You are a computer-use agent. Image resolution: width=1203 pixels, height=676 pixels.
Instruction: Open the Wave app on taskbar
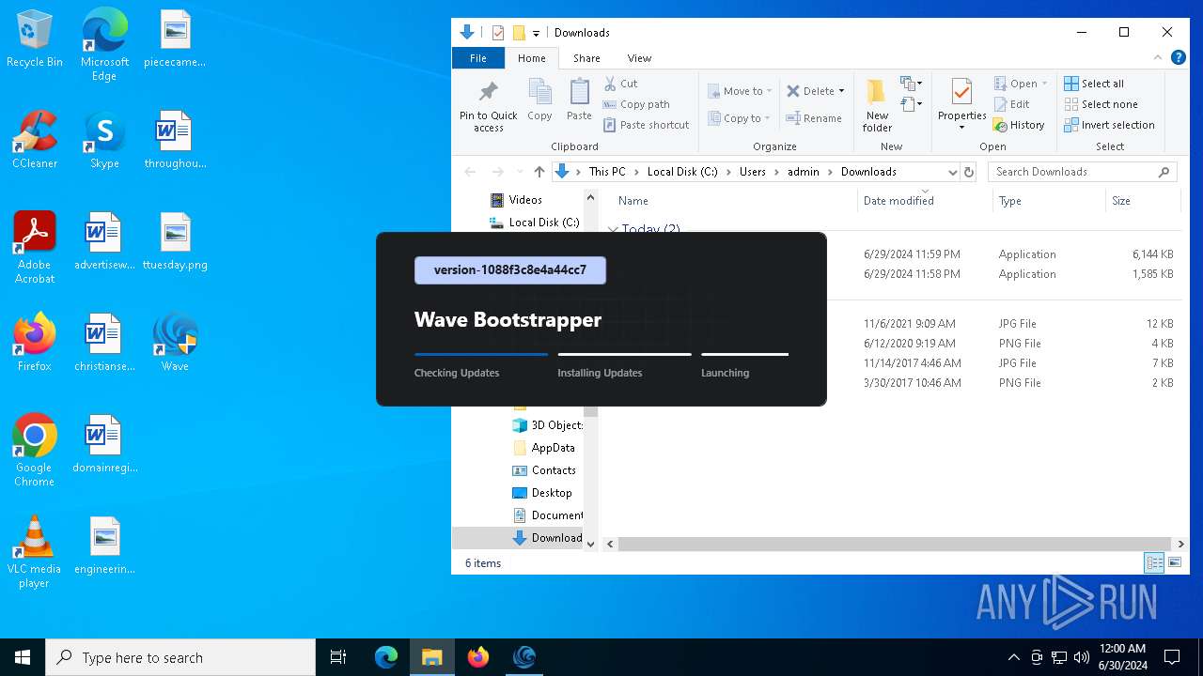[524, 657]
